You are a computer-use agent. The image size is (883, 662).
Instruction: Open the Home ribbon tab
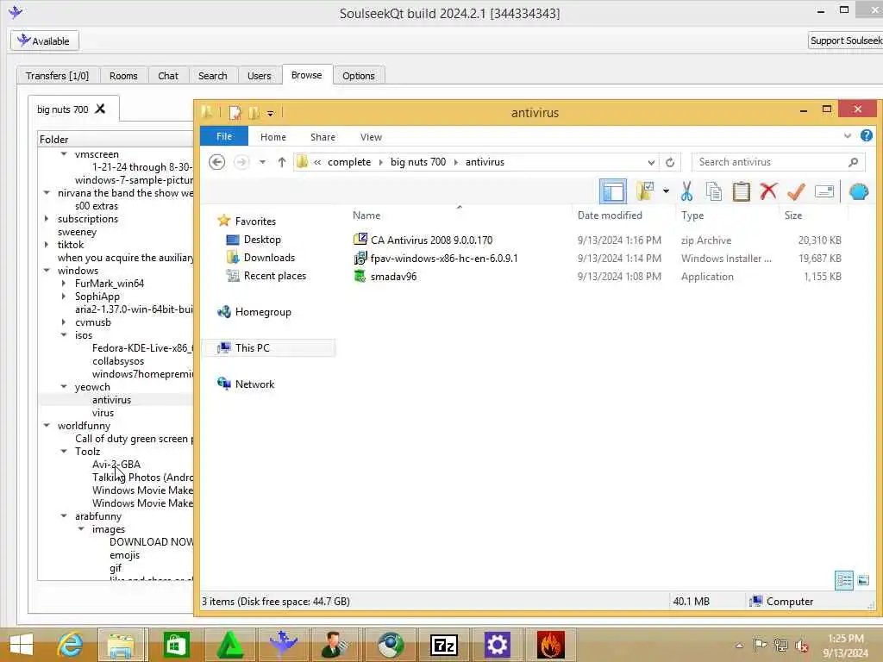pyautogui.click(x=273, y=137)
